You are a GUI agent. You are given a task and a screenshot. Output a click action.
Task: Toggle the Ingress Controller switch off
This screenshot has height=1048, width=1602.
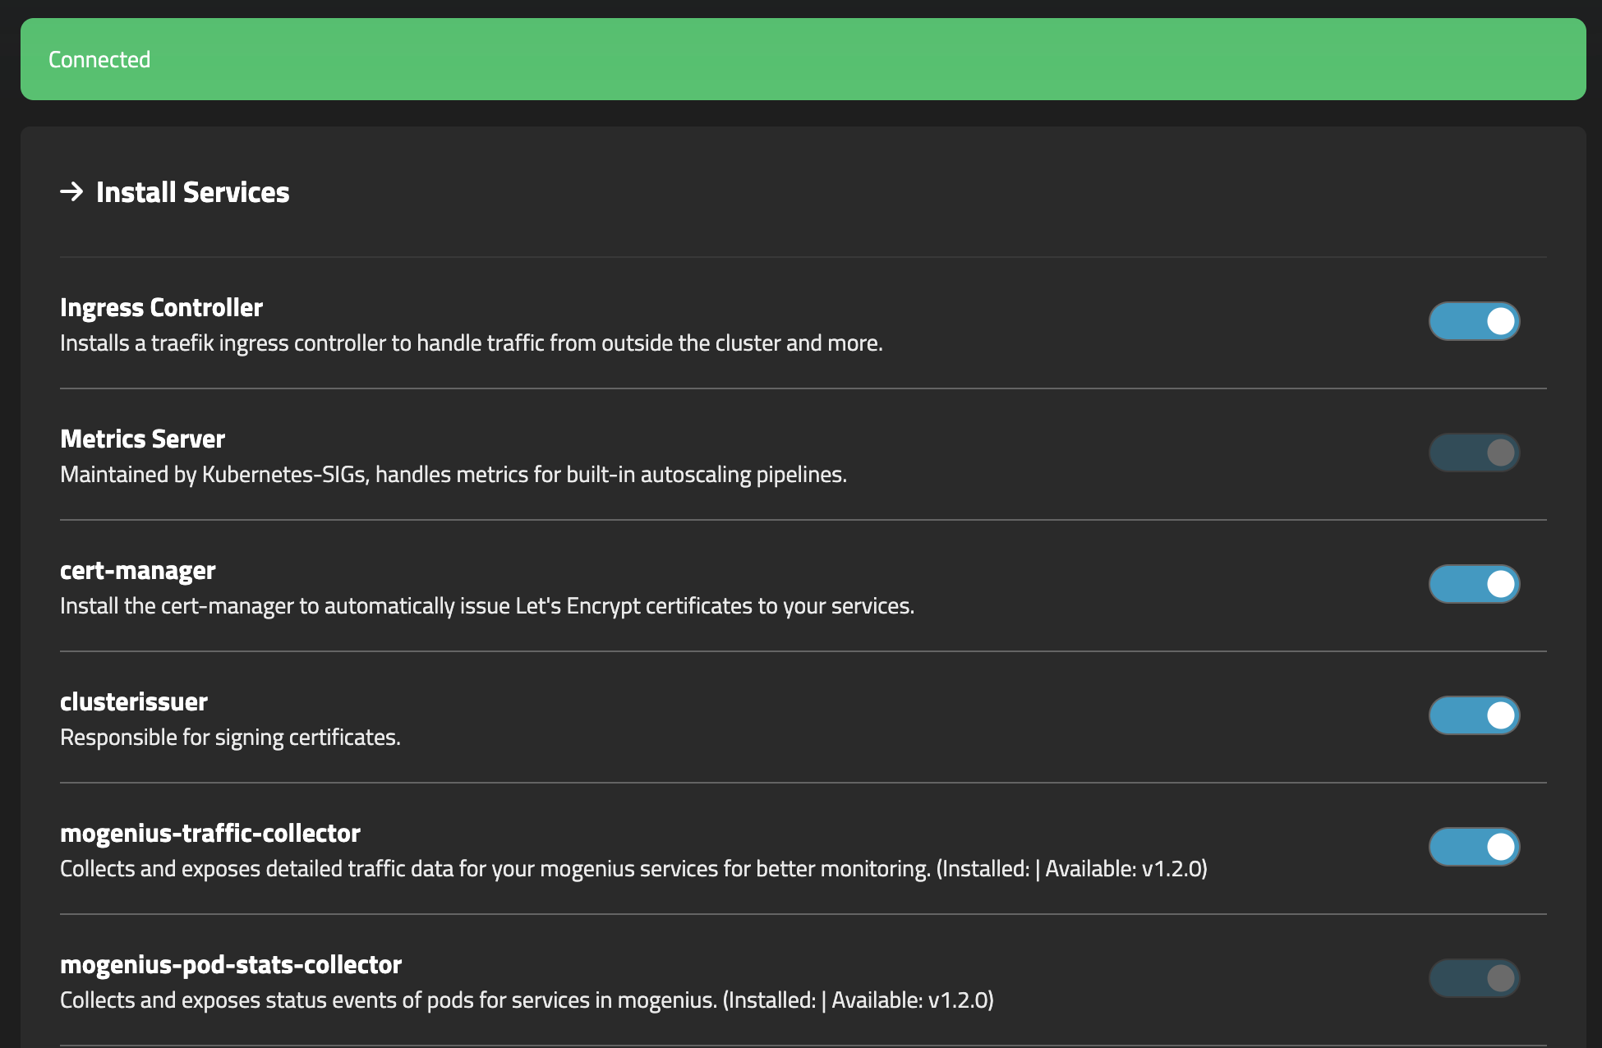1474,321
